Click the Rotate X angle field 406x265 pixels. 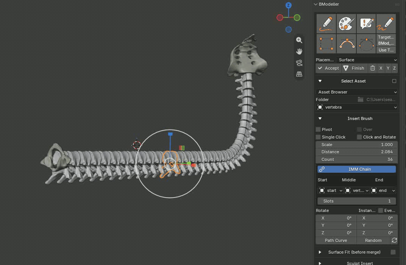coord(336,218)
